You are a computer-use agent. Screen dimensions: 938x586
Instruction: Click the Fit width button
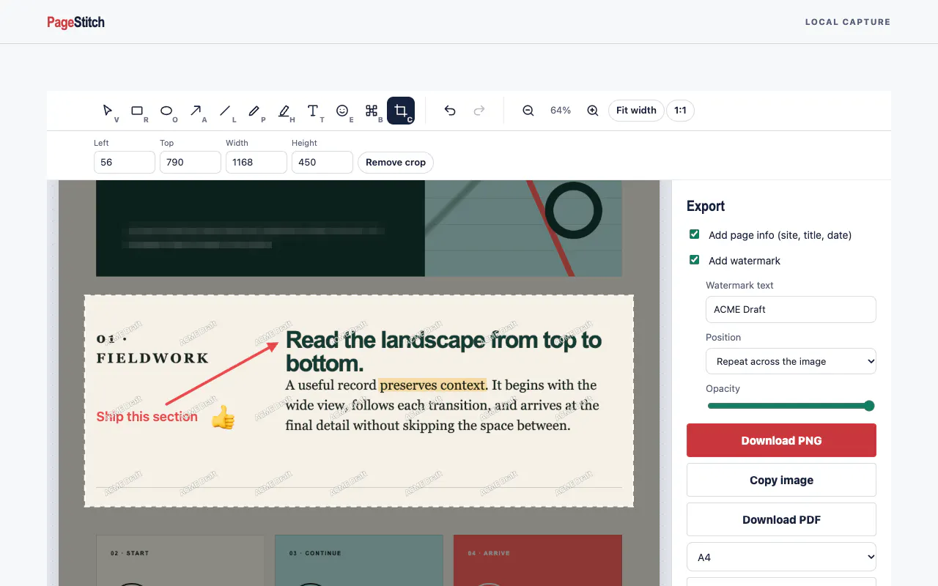click(x=636, y=111)
